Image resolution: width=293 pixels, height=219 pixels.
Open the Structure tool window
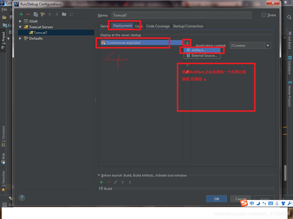[x=3, y=136]
